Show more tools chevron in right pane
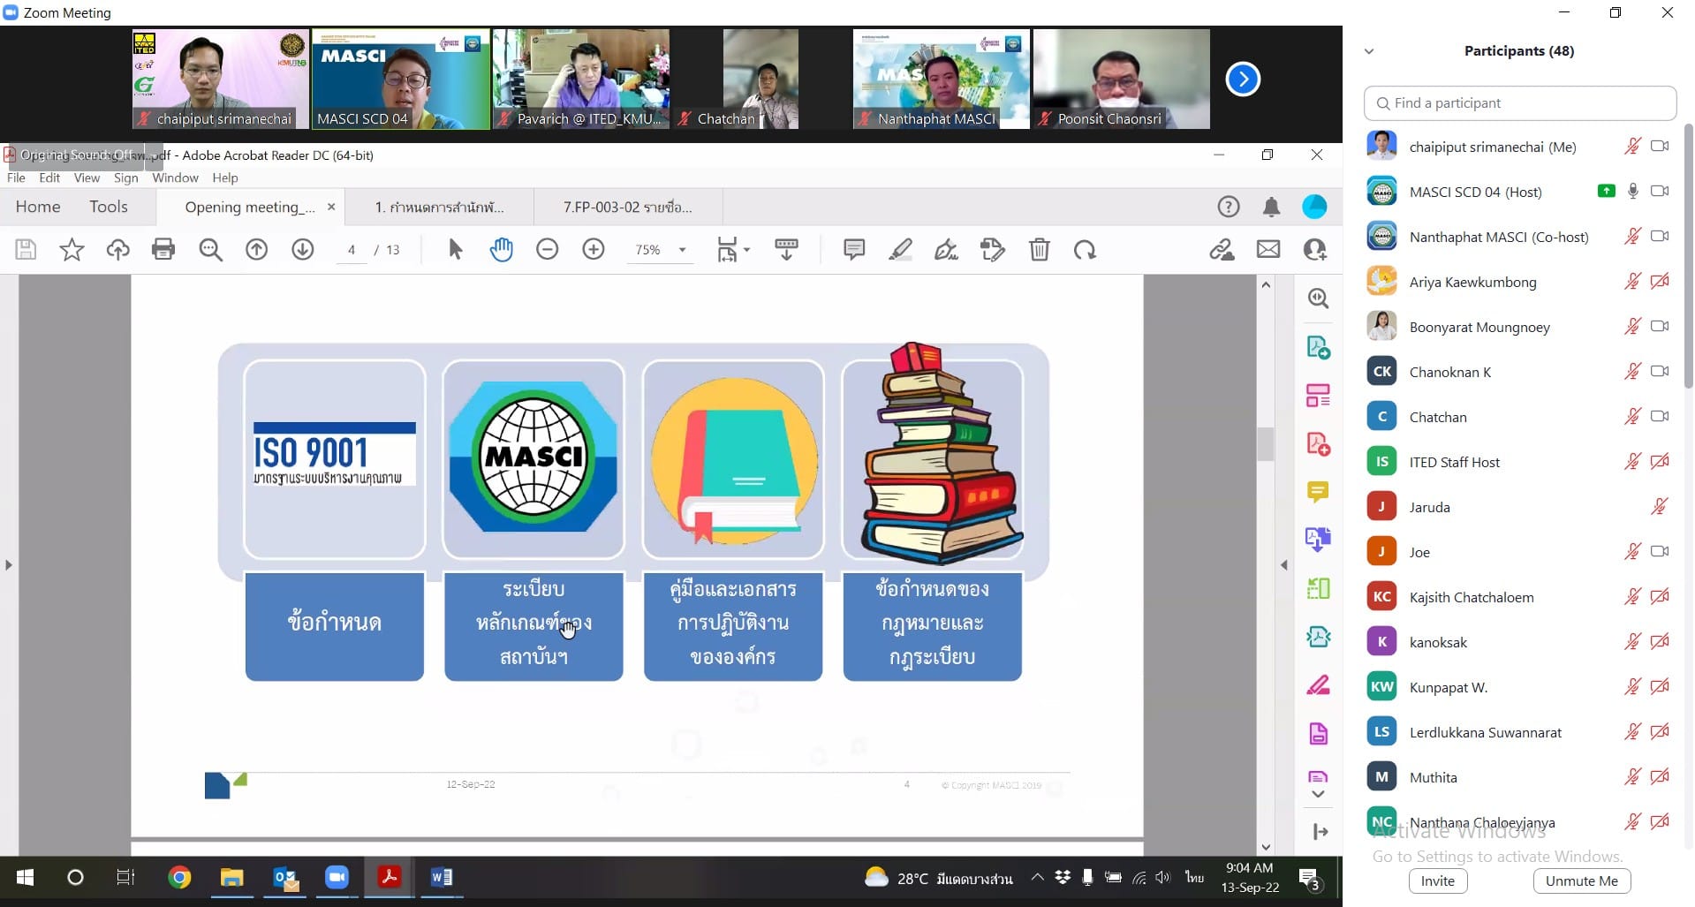This screenshot has height=907, width=1695. pyautogui.click(x=1318, y=794)
